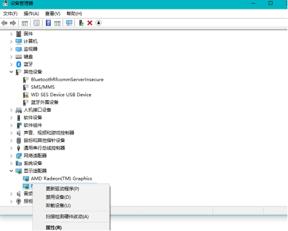Go forward with the right arrow toolbar icon
Screen dimensions: 288x231
(13, 23)
